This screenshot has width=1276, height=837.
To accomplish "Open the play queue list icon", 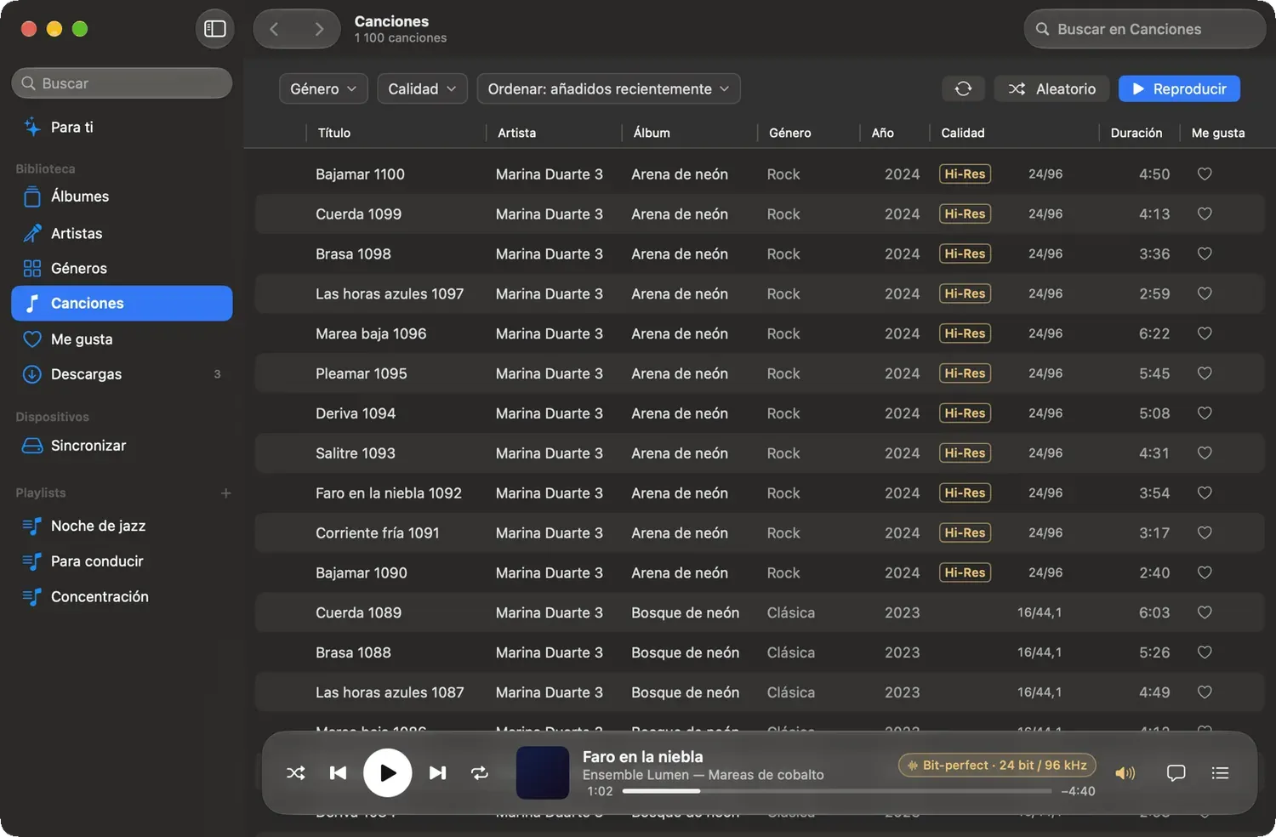I will pos(1220,773).
